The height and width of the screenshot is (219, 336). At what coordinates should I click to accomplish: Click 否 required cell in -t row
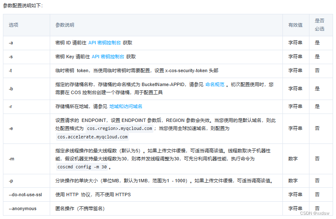pyautogui.click(x=317, y=70)
